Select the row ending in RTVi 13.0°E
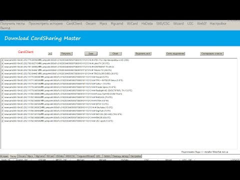Screen dimensions: 240x180 pyautogui.click(x=56, y=104)
